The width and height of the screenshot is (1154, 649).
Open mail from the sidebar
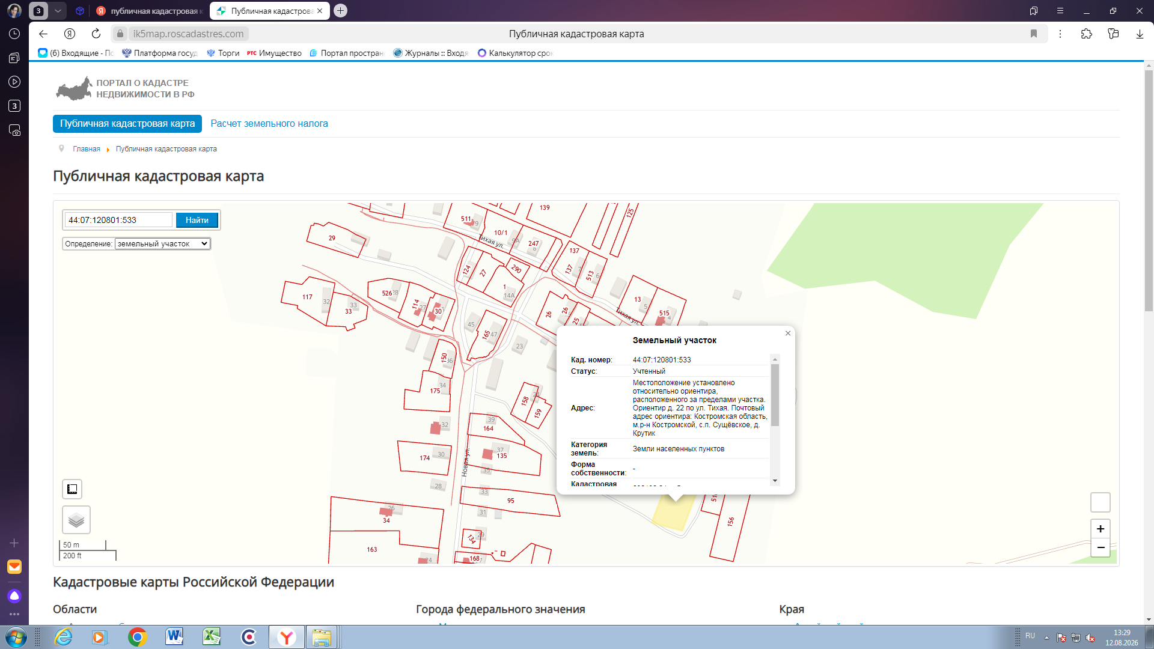pyautogui.click(x=14, y=567)
